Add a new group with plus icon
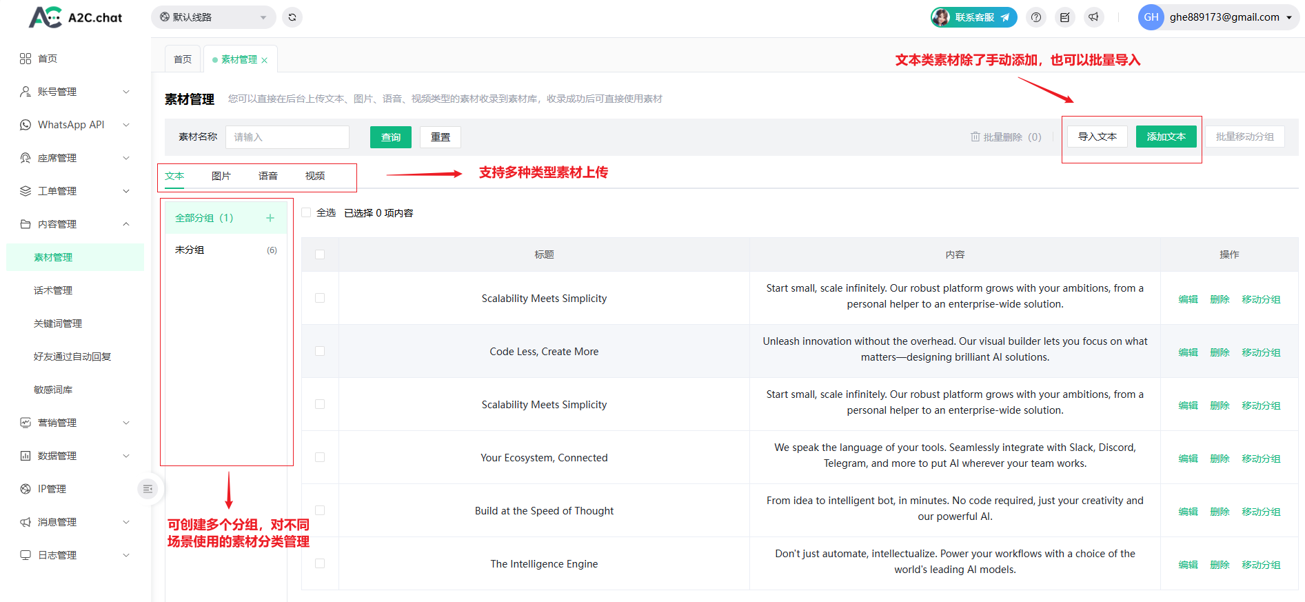Screen dimensions: 1305x602 (270, 218)
